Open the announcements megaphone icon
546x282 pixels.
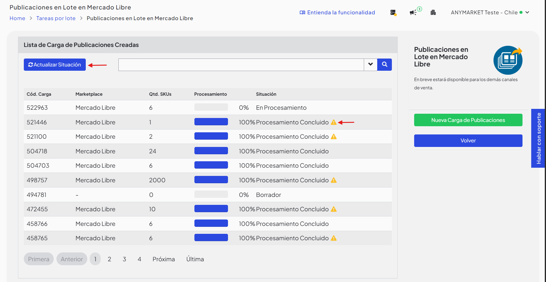pos(413,12)
